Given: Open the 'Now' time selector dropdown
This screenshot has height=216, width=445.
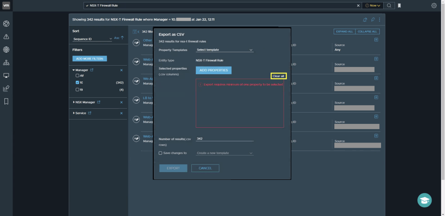Looking at the screenshot, I should click(373, 6).
